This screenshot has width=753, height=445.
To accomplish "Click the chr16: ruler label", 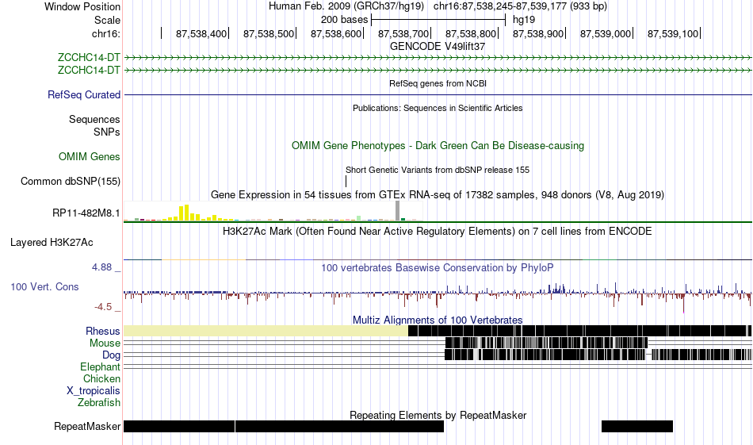I will (105, 33).
